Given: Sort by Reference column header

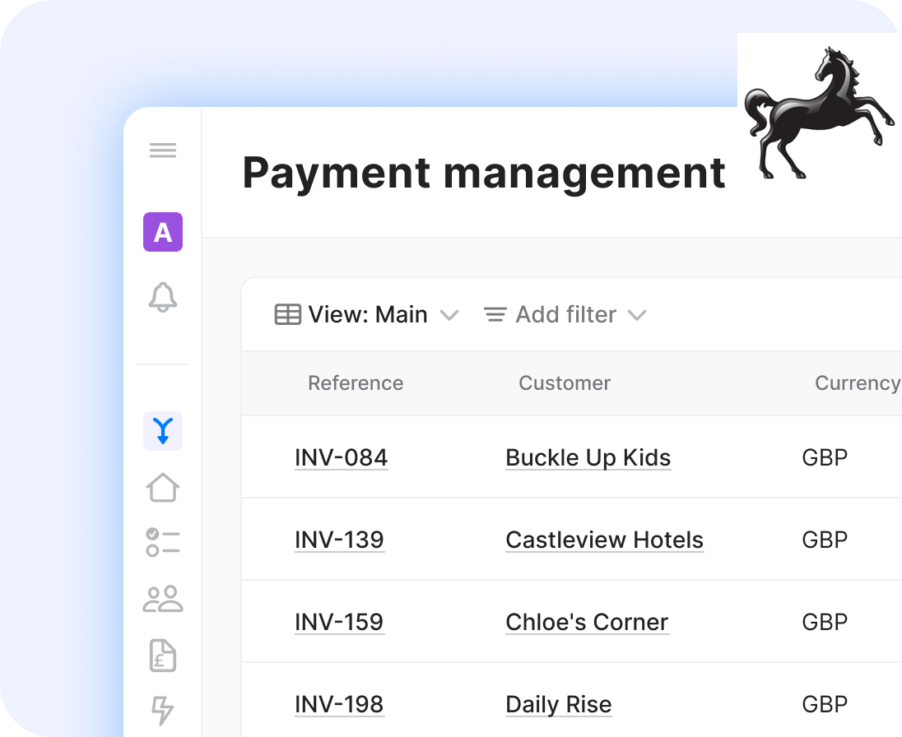Looking at the screenshot, I should (356, 383).
